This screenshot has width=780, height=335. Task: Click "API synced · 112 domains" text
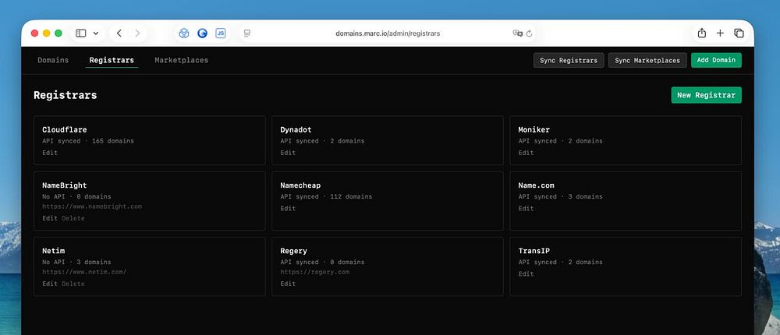(326, 197)
